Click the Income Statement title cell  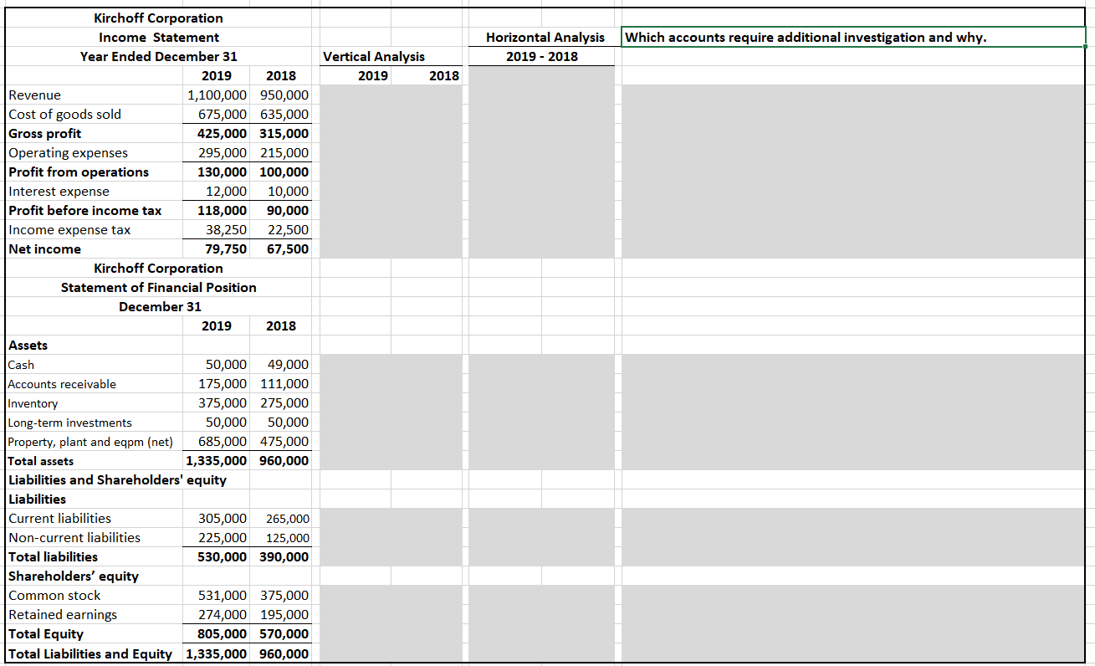[x=159, y=38]
